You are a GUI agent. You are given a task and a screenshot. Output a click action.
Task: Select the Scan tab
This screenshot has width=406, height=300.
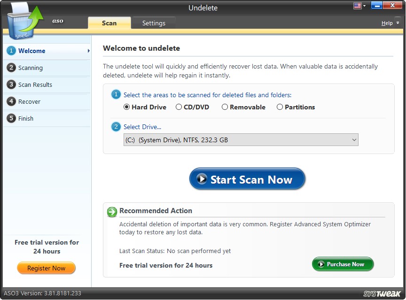pos(109,23)
